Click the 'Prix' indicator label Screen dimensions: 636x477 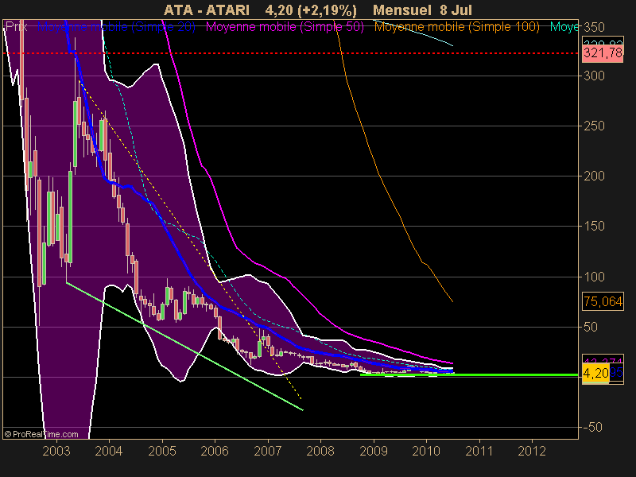[x=16, y=27]
